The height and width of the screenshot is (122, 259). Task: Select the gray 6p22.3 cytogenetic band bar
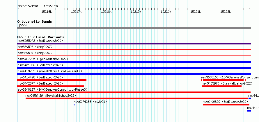coord(134,28)
